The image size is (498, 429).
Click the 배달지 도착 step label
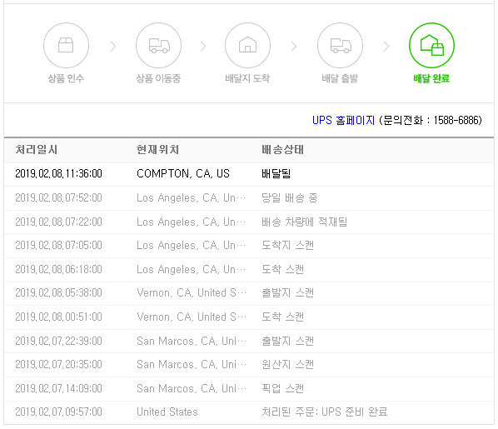pyautogui.click(x=247, y=78)
